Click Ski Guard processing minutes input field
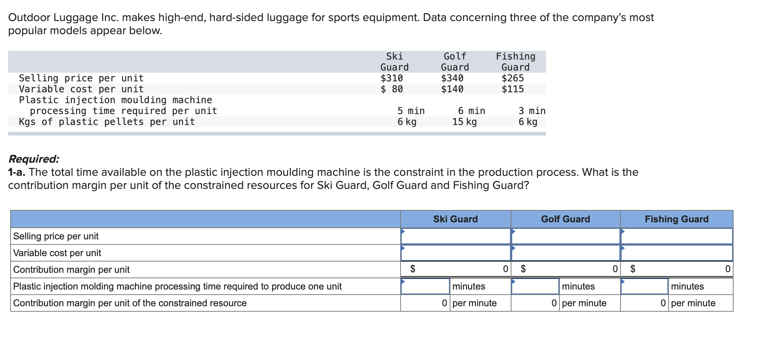Viewport: 783px width, 364px height. pos(425,286)
